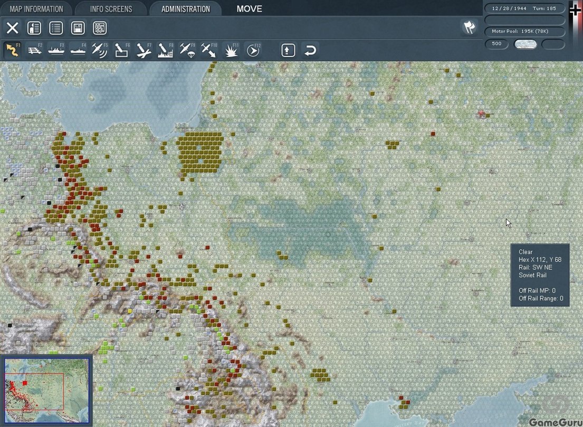Viewport: 583px width, 427px height.
Task: Open the lined list options icon
Action: pos(56,28)
